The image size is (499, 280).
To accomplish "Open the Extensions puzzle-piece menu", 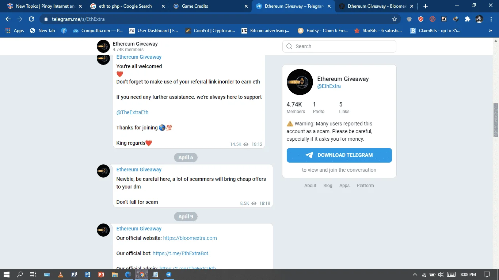I will (x=468, y=19).
